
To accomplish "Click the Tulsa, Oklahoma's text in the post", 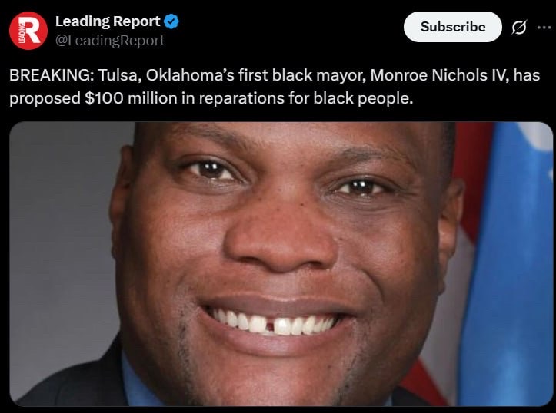I will tap(166, 75).
